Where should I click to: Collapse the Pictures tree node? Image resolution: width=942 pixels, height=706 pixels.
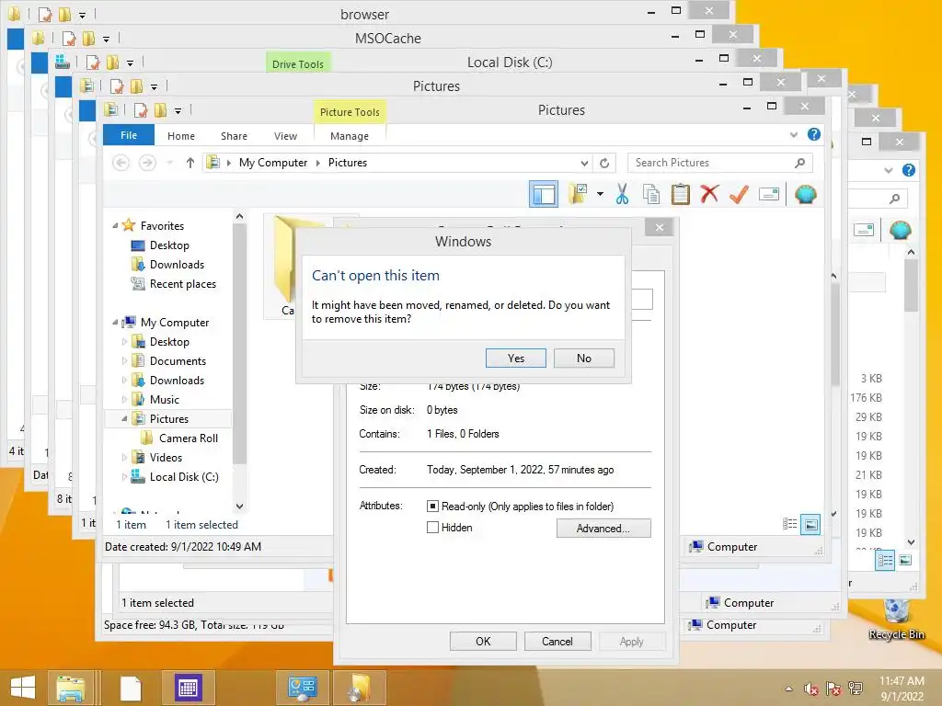tap(124, 418)
